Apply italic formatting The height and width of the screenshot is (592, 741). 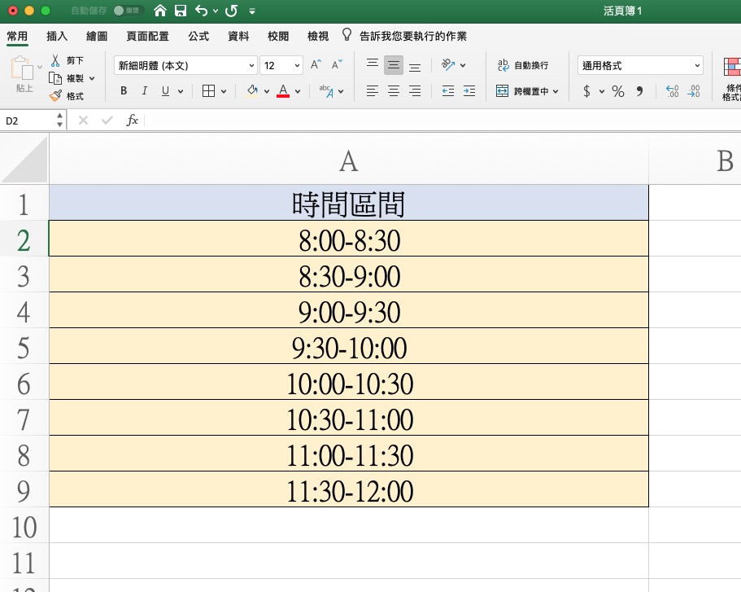click(x=144, y=91)
